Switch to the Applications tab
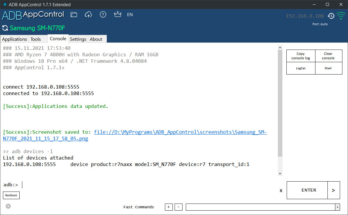The width and height of the screenshot is (348, 215). 14,39
